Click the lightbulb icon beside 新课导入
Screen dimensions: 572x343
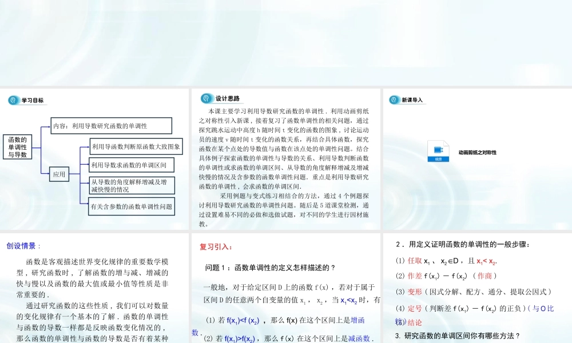click(x=395, y=98)
